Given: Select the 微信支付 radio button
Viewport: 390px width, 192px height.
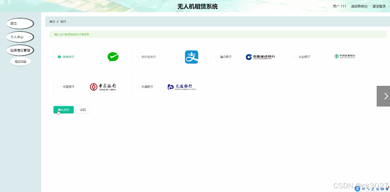Looking at the screenshot, I should (x=59, y=57).
